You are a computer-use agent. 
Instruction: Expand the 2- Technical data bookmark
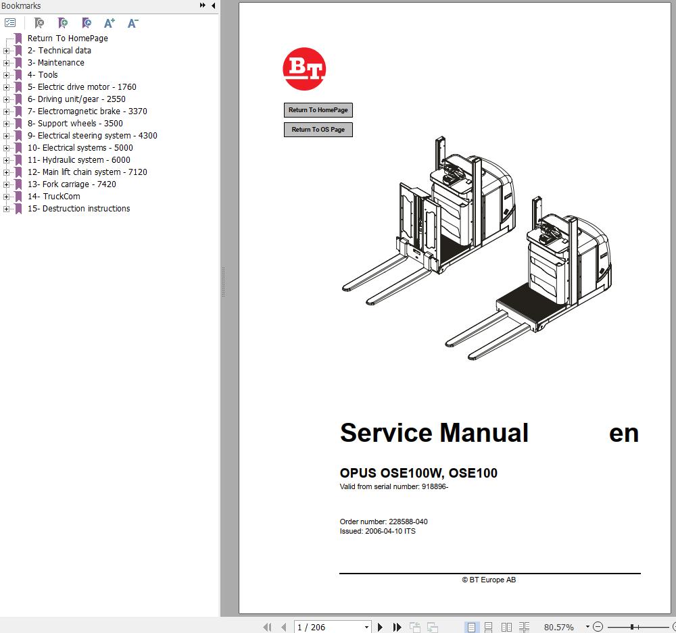[x=6, y=51]
